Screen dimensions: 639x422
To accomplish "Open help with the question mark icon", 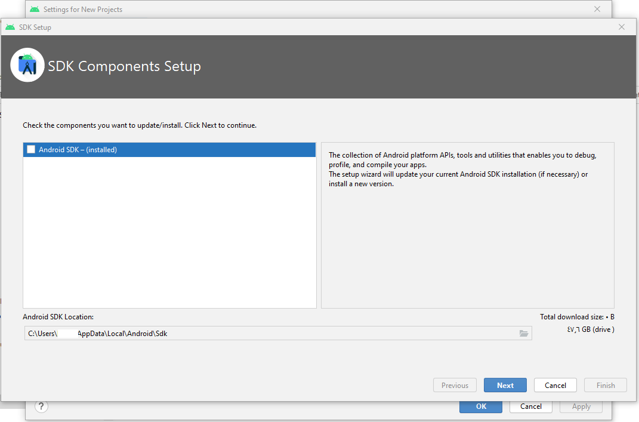I will (41, 406).
